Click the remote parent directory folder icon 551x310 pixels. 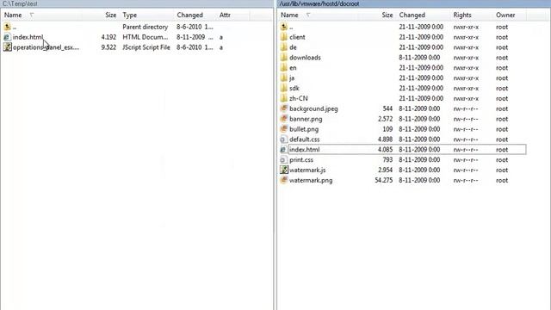click(283, 27)
